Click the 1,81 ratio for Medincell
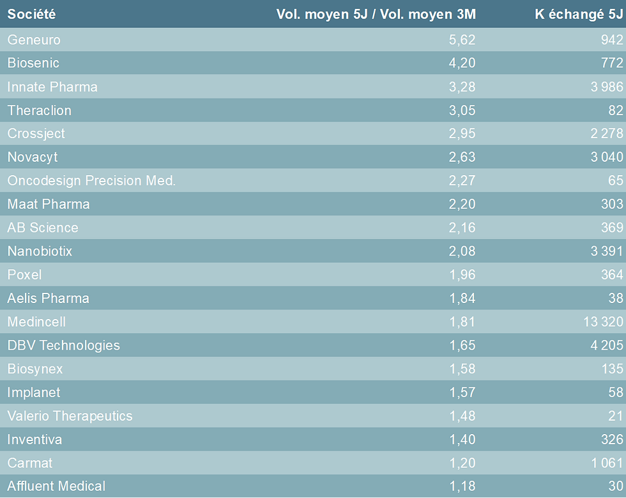Viewport: 626px width, 498px height. coord(462,322)
